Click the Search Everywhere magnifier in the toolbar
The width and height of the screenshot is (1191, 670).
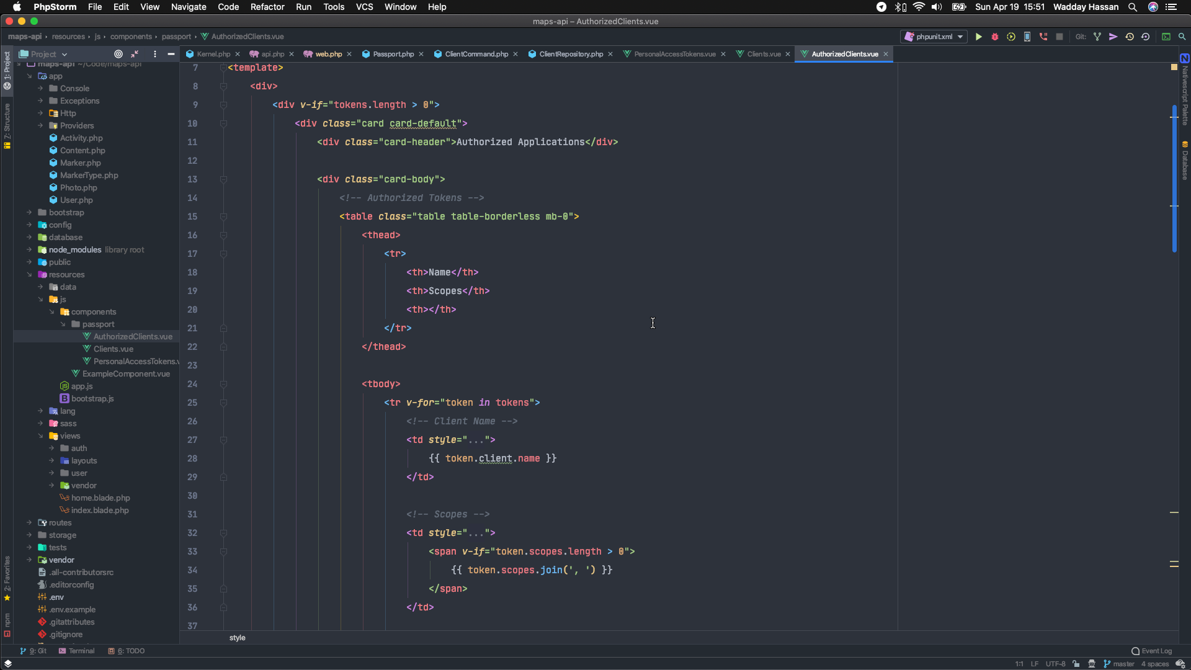tap(1182, 37)
